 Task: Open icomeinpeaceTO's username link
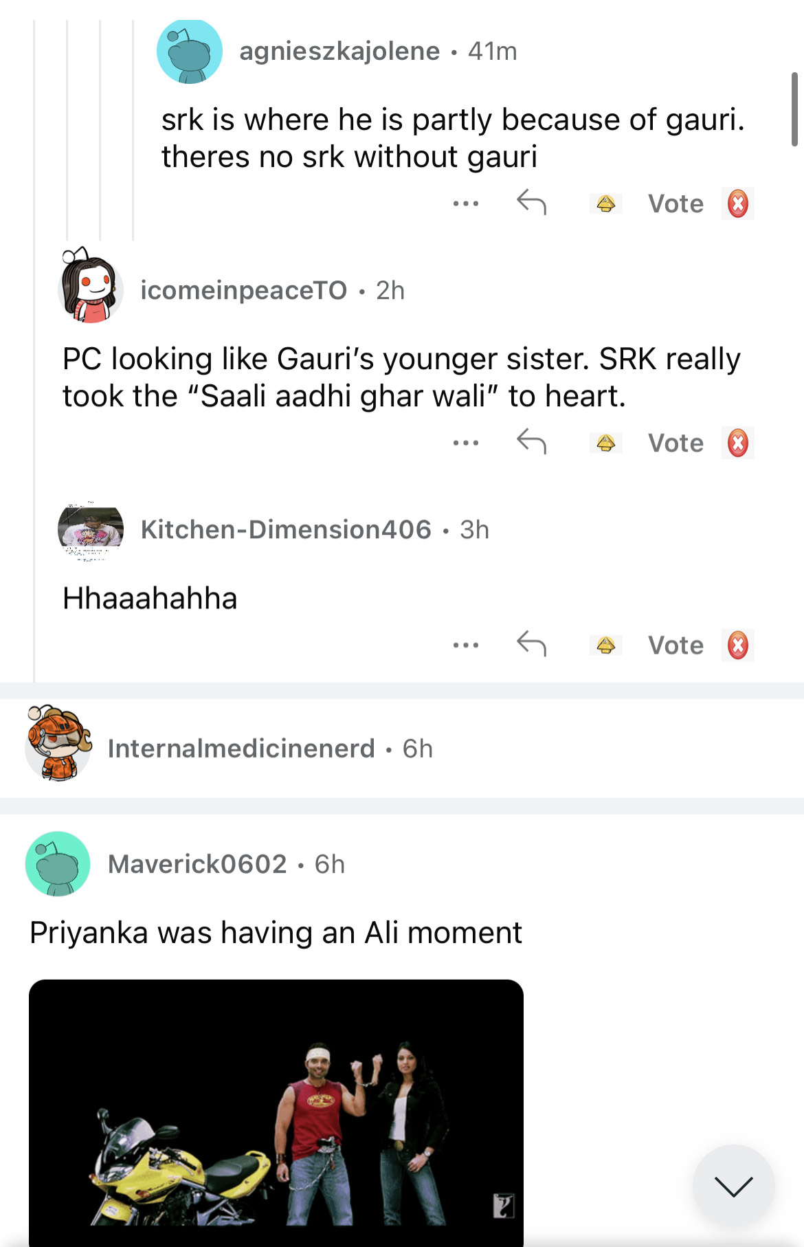click(244, 290)
